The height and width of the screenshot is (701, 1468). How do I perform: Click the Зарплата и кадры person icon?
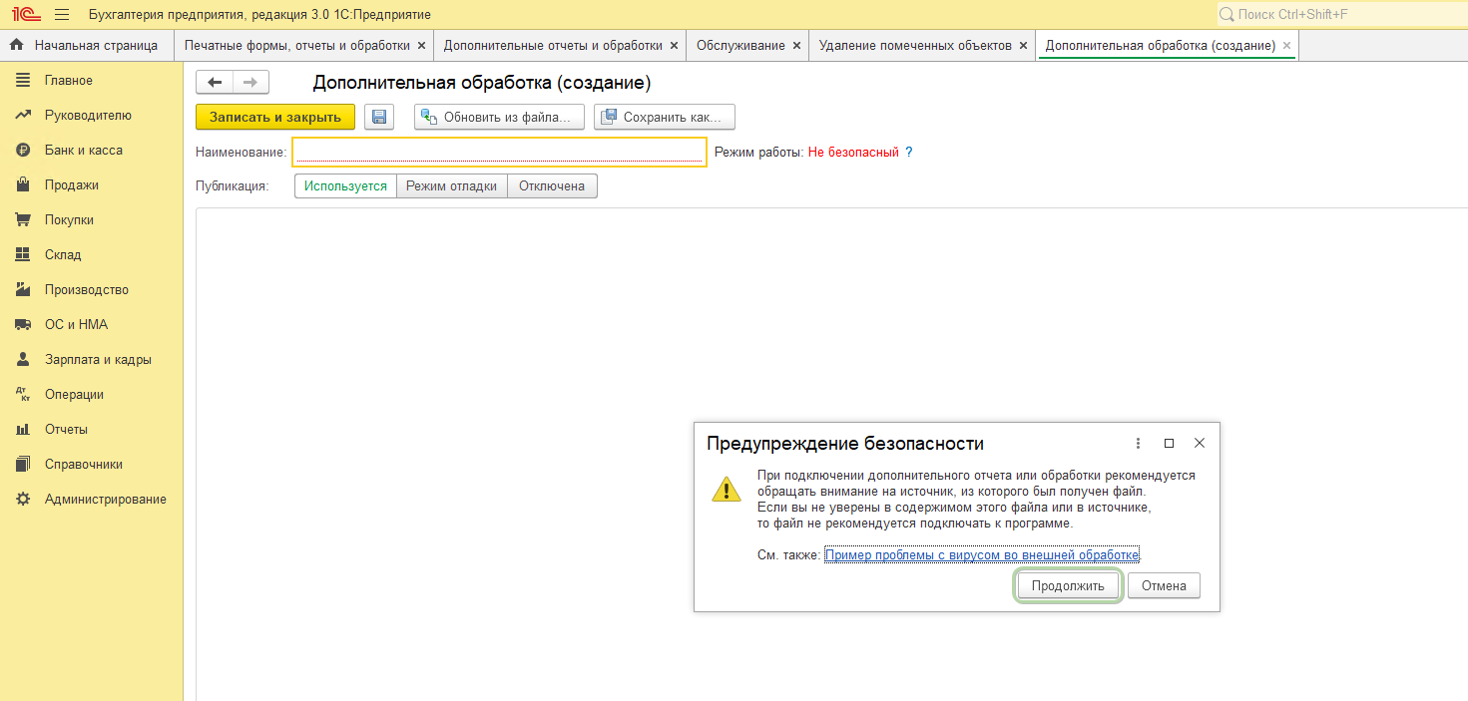point(23,359)
